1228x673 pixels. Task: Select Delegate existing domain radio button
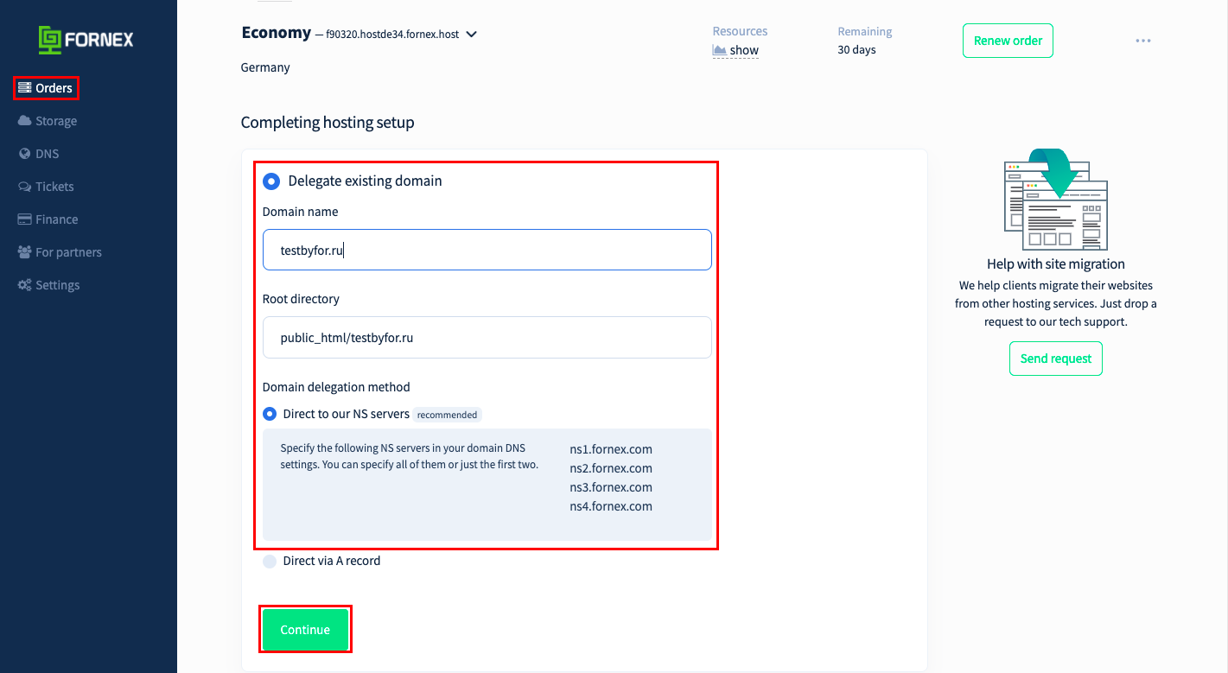tap(271, 181)
